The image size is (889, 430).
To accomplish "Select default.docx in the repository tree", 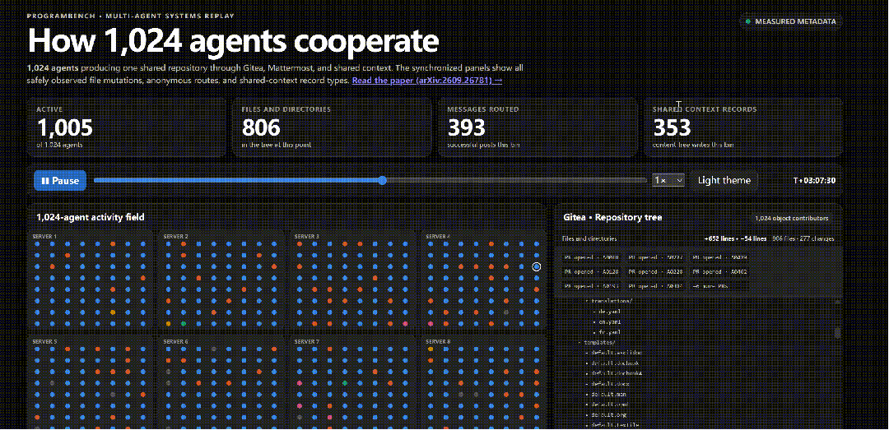I will click(610, 383).
